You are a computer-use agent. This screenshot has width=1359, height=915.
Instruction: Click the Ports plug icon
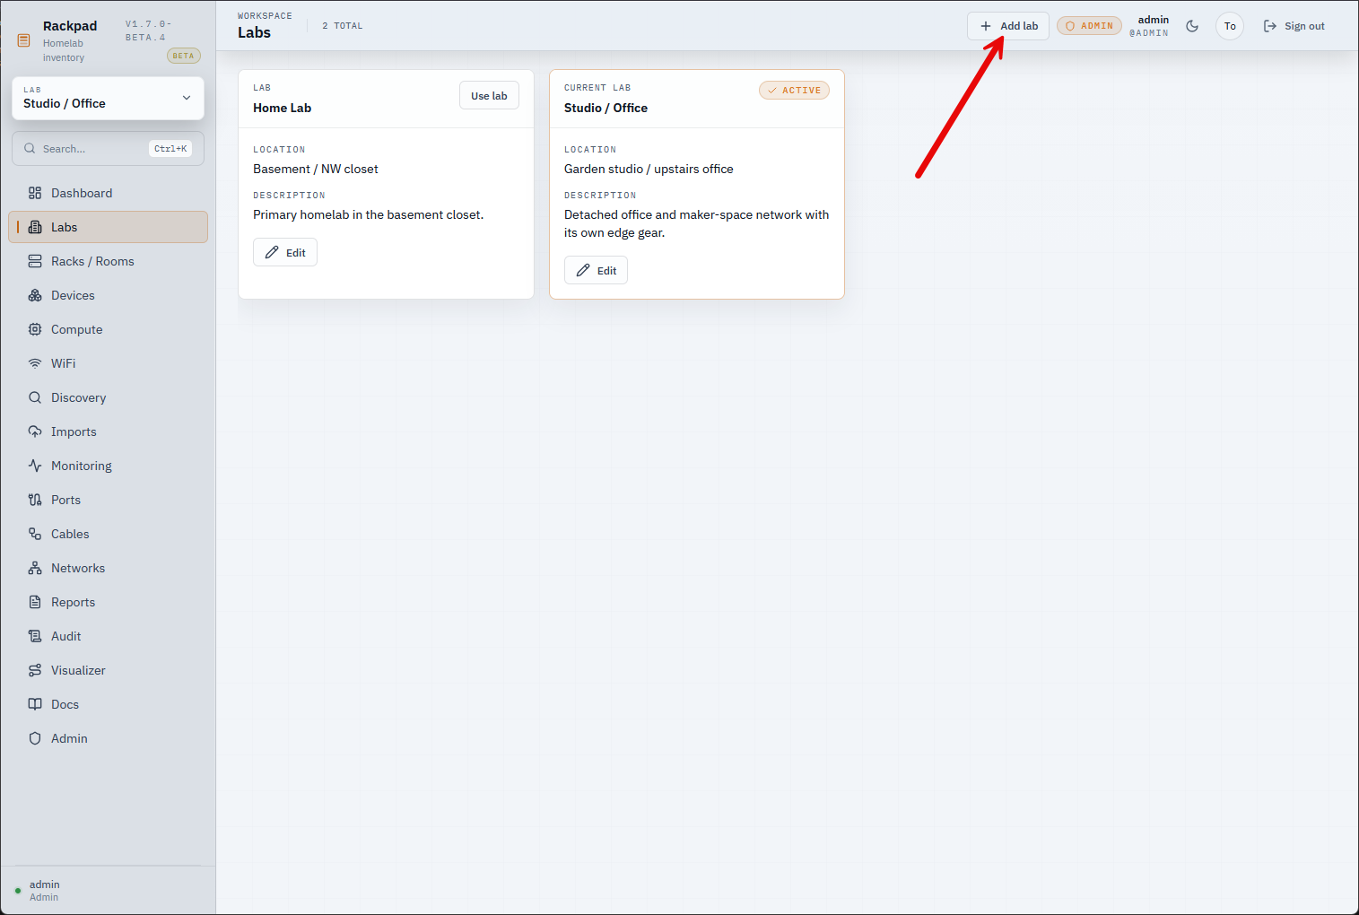[x=35, y=500]
